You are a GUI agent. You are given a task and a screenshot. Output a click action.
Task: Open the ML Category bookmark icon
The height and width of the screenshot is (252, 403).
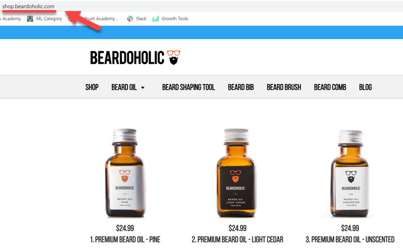(30, 19)
